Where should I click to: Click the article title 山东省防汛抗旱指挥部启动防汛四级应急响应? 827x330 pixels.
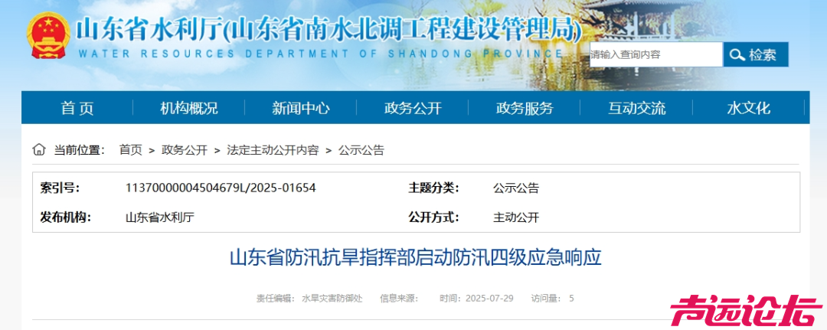(x=415, y=259)
